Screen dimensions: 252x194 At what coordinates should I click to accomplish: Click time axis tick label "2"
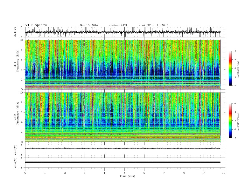coord(65,173)
